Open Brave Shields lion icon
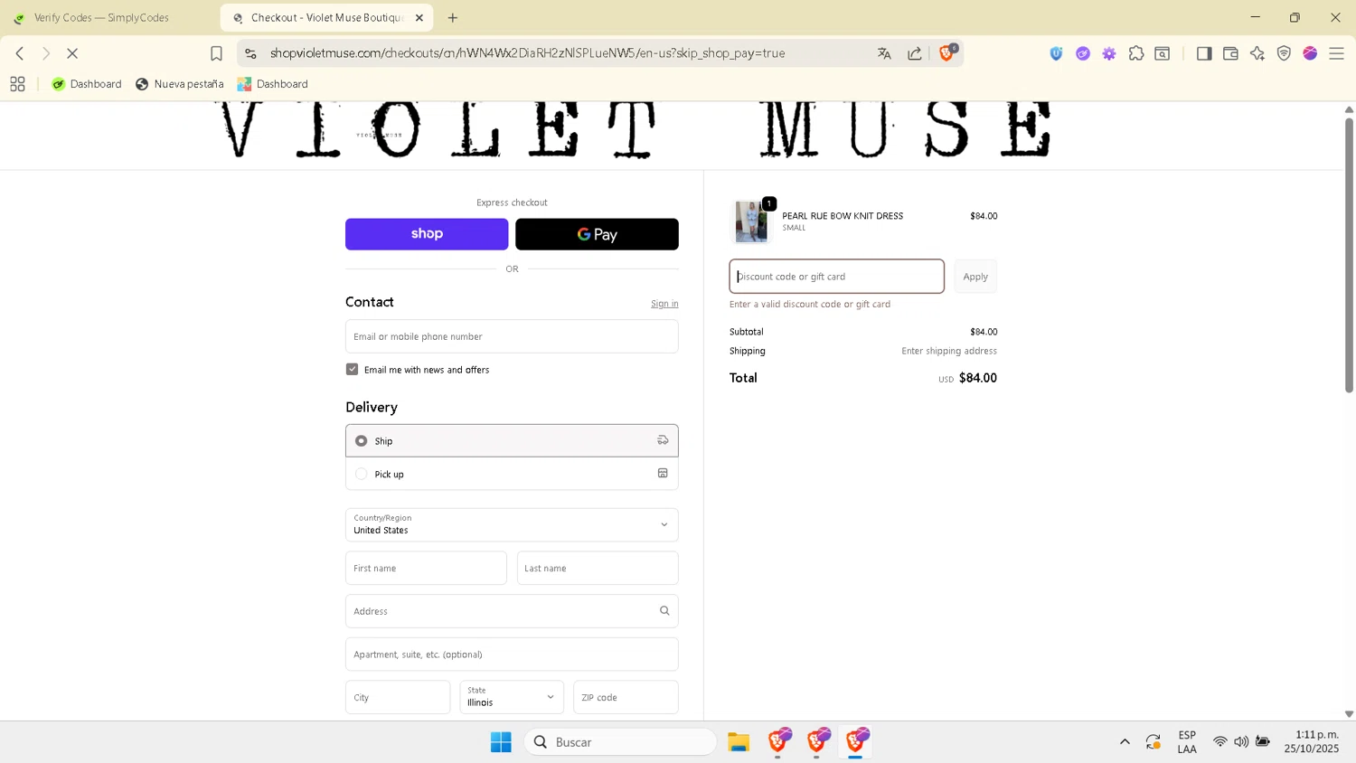Viewport: 1356px width, 763px height. coord(946,53)
